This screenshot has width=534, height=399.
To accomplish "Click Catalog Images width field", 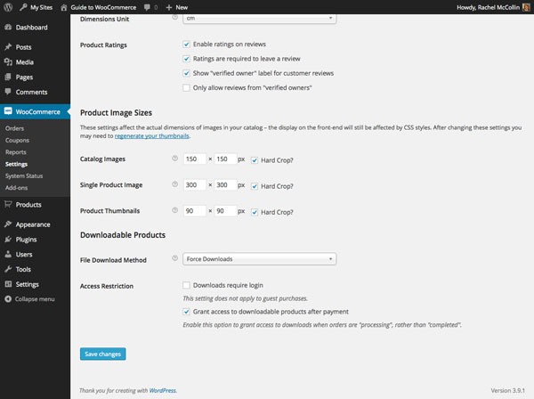I will 195,159.
